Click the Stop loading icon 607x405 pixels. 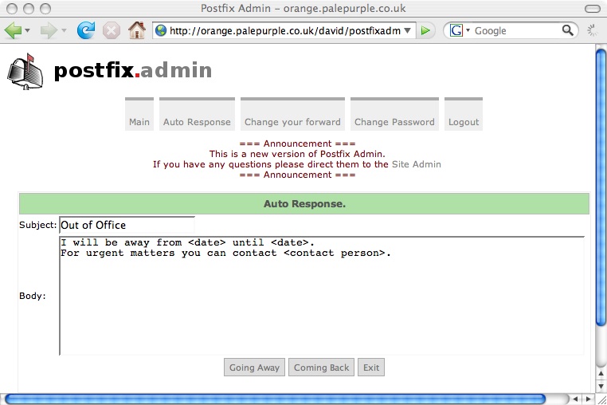coord(112,30)
